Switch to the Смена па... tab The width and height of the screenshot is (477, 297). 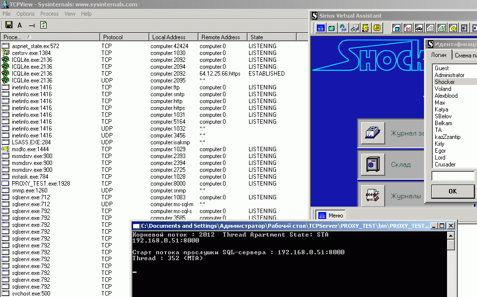464,55
